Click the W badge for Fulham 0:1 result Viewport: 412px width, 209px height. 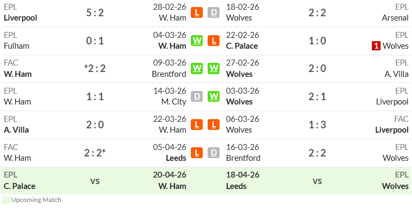click(x=197, y=41)
